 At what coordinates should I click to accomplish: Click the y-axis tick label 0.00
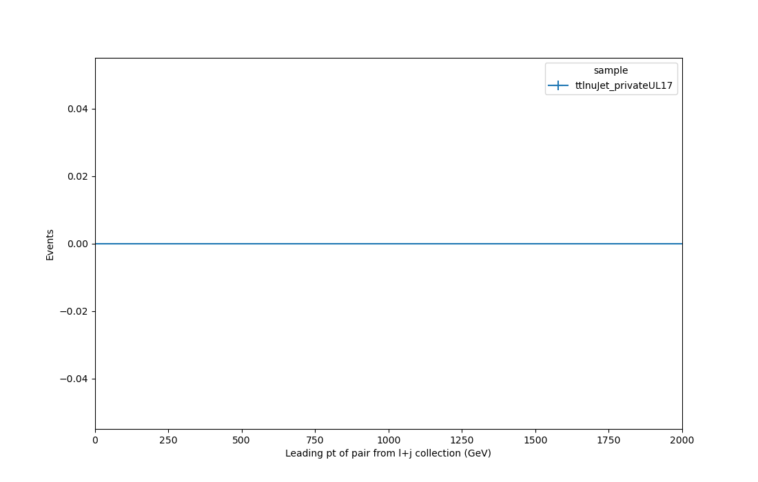[x=78, y=244]
